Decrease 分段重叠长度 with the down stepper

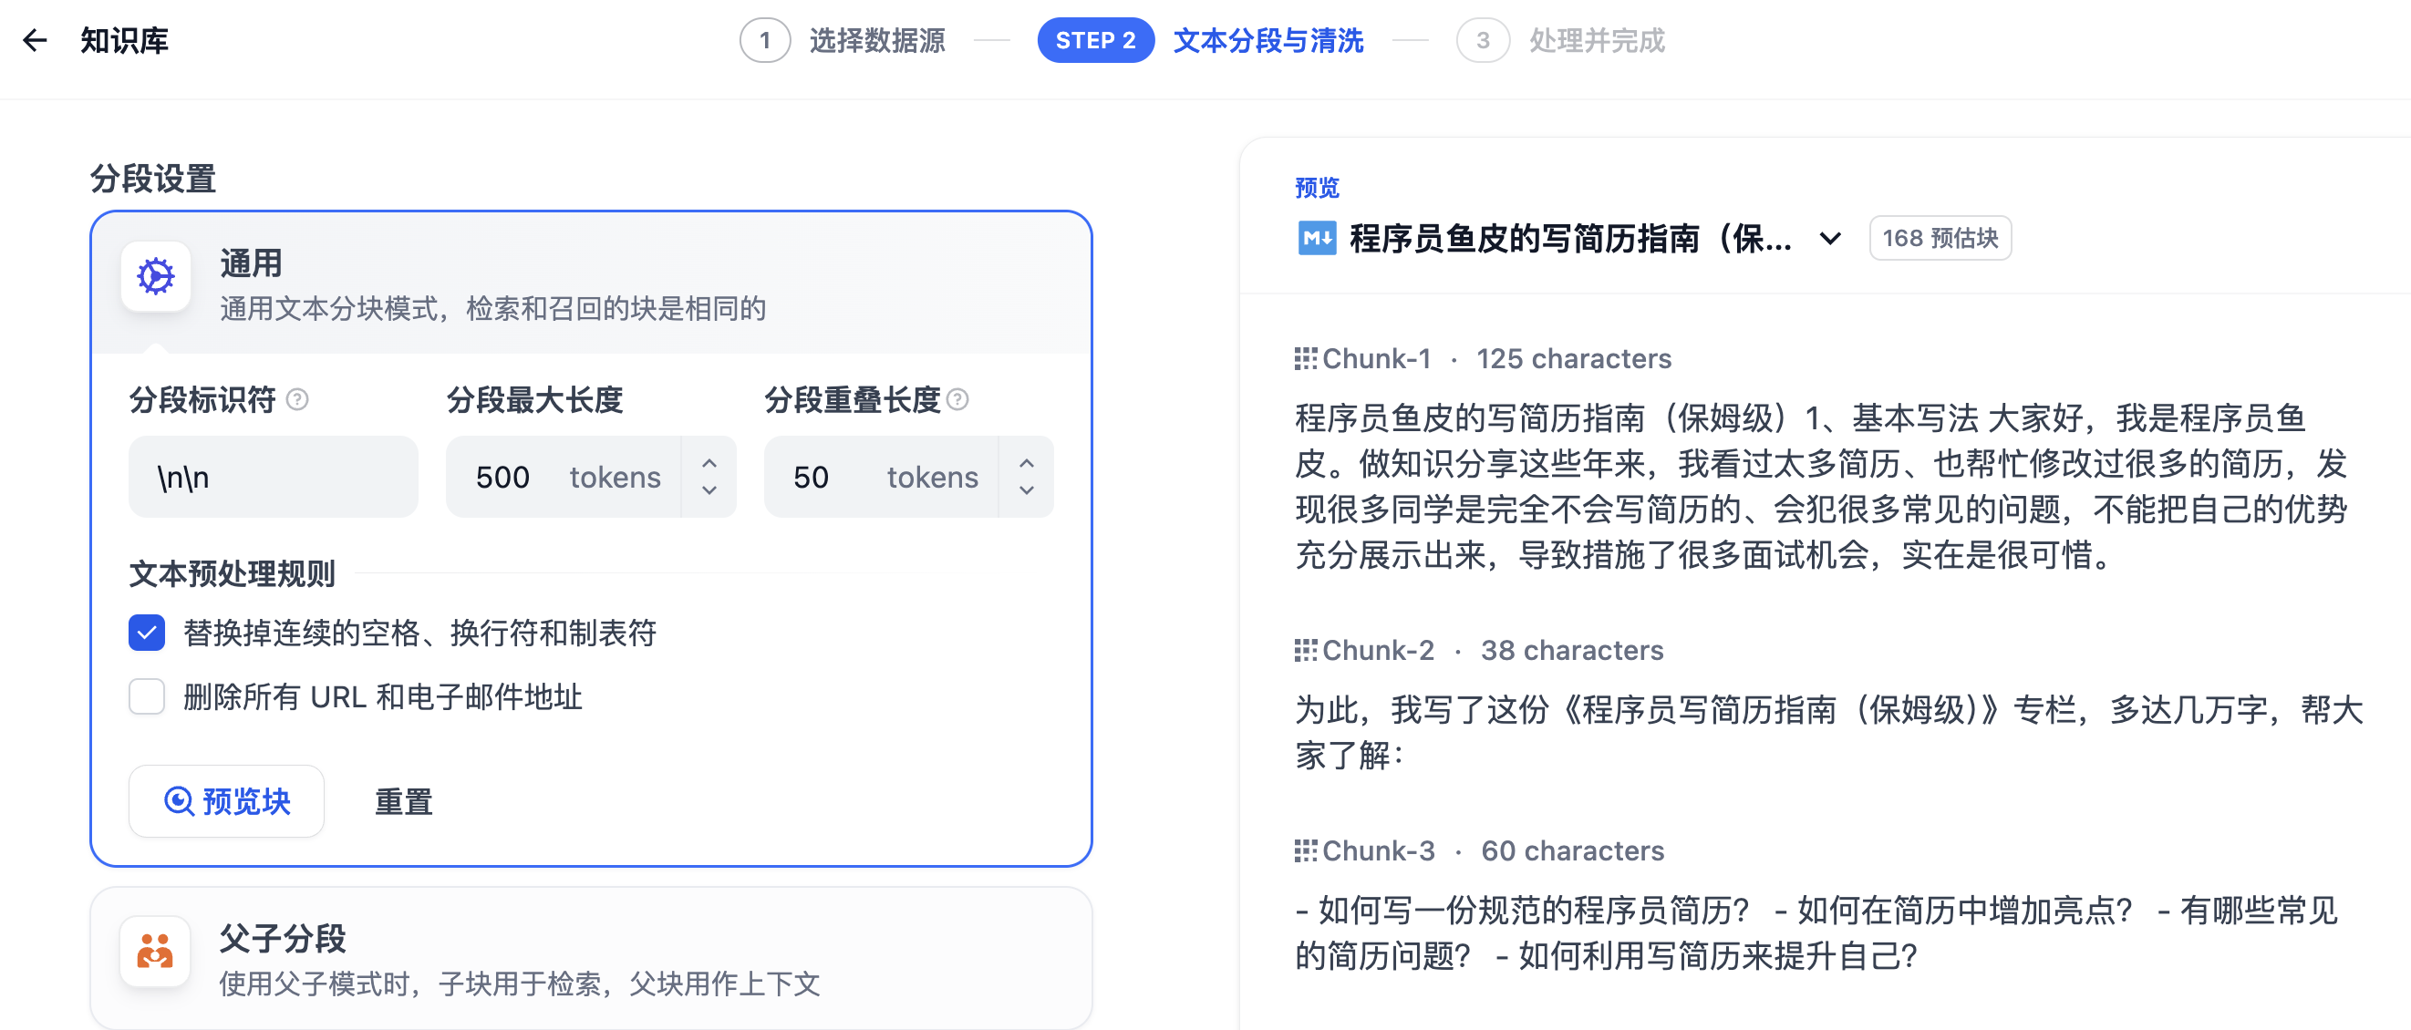(x=1026, y=490)
